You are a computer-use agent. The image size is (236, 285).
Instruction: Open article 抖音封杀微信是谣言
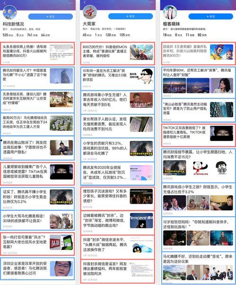pyautogui.click(x=117, y=271)
